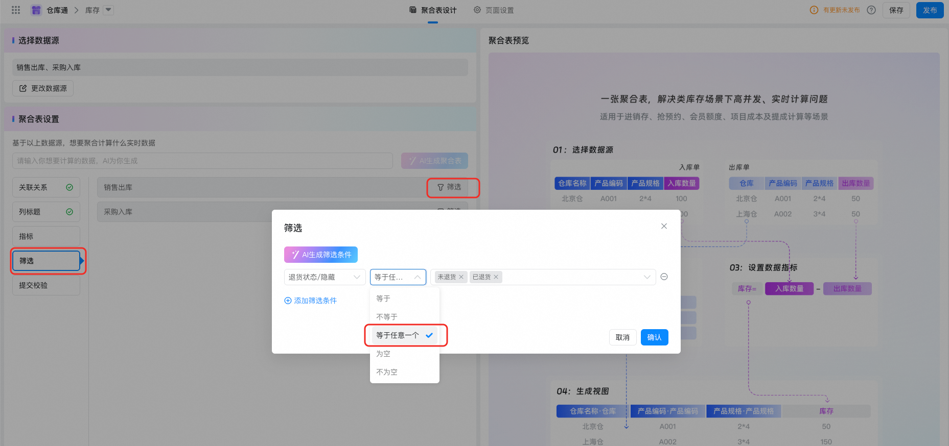The image size is (949, 446).
Task: Remove the 已退货 tag
Action: point(496,277)
